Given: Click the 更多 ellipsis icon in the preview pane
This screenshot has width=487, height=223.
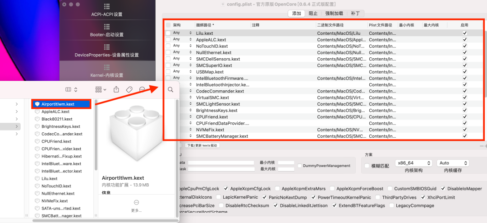Looking at the screenshot, I should (136, 202).
